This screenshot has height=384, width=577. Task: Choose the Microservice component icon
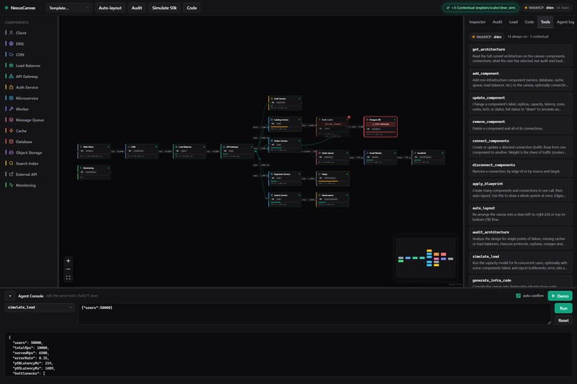(11, 98)
